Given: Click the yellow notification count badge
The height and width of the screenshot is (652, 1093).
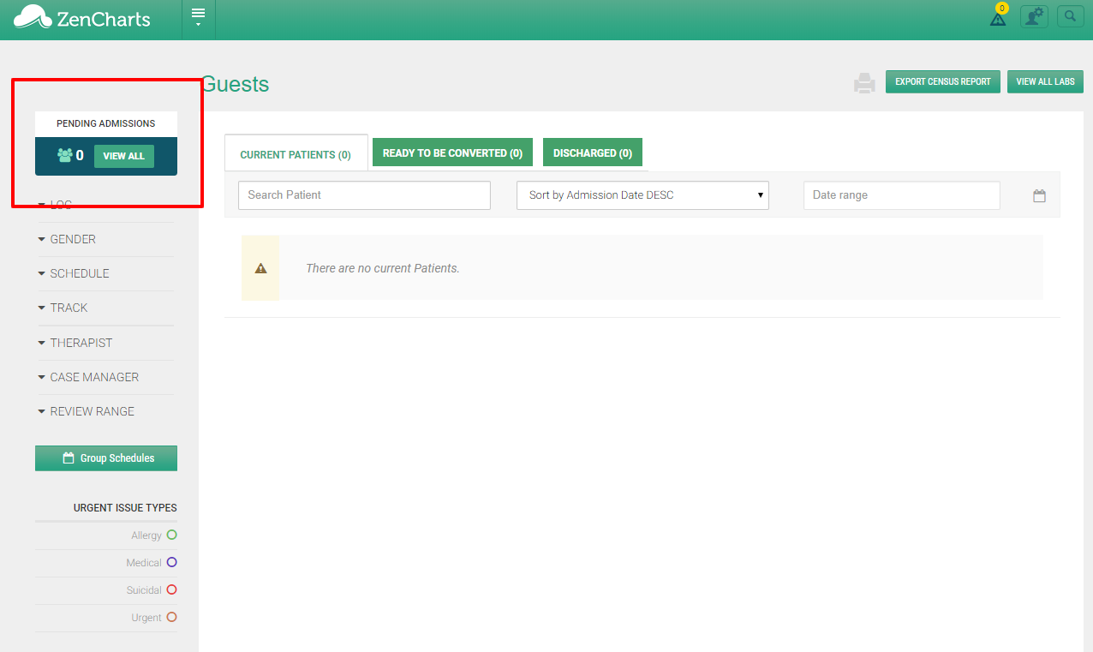Looking at the screenshot, I should (1002, 8).
